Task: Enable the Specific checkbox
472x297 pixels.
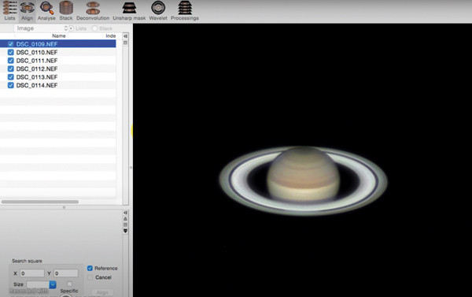Action: [x=69, y=284]
